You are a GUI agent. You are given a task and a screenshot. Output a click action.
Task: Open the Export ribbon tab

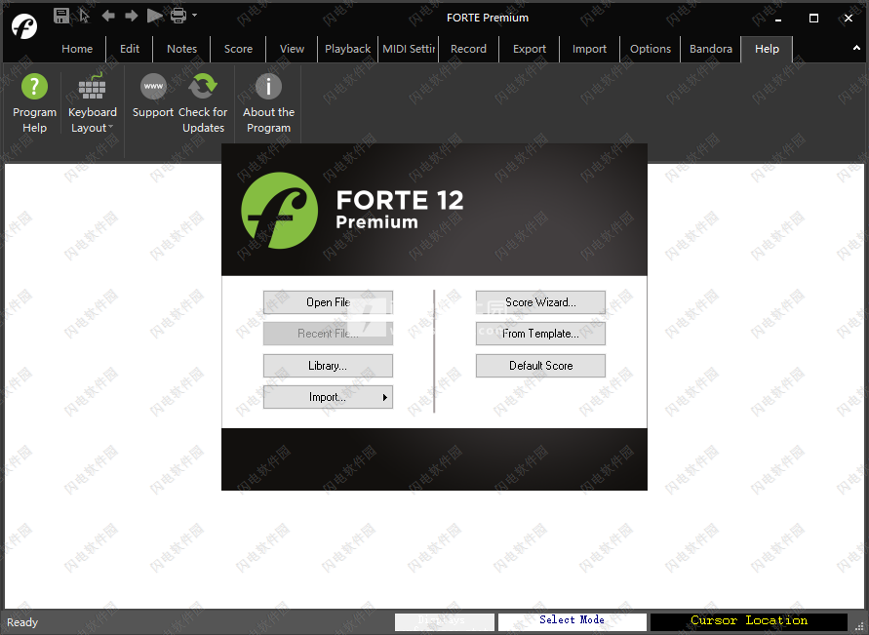[x=530, y=49]
